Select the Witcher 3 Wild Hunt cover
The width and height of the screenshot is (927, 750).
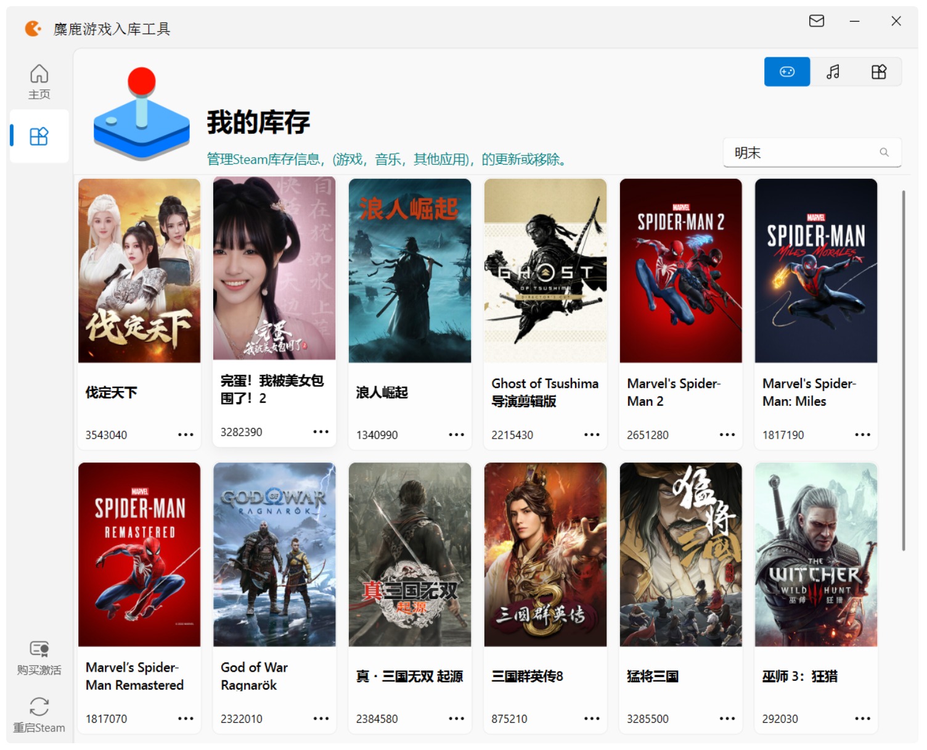(x=816, y=554)
